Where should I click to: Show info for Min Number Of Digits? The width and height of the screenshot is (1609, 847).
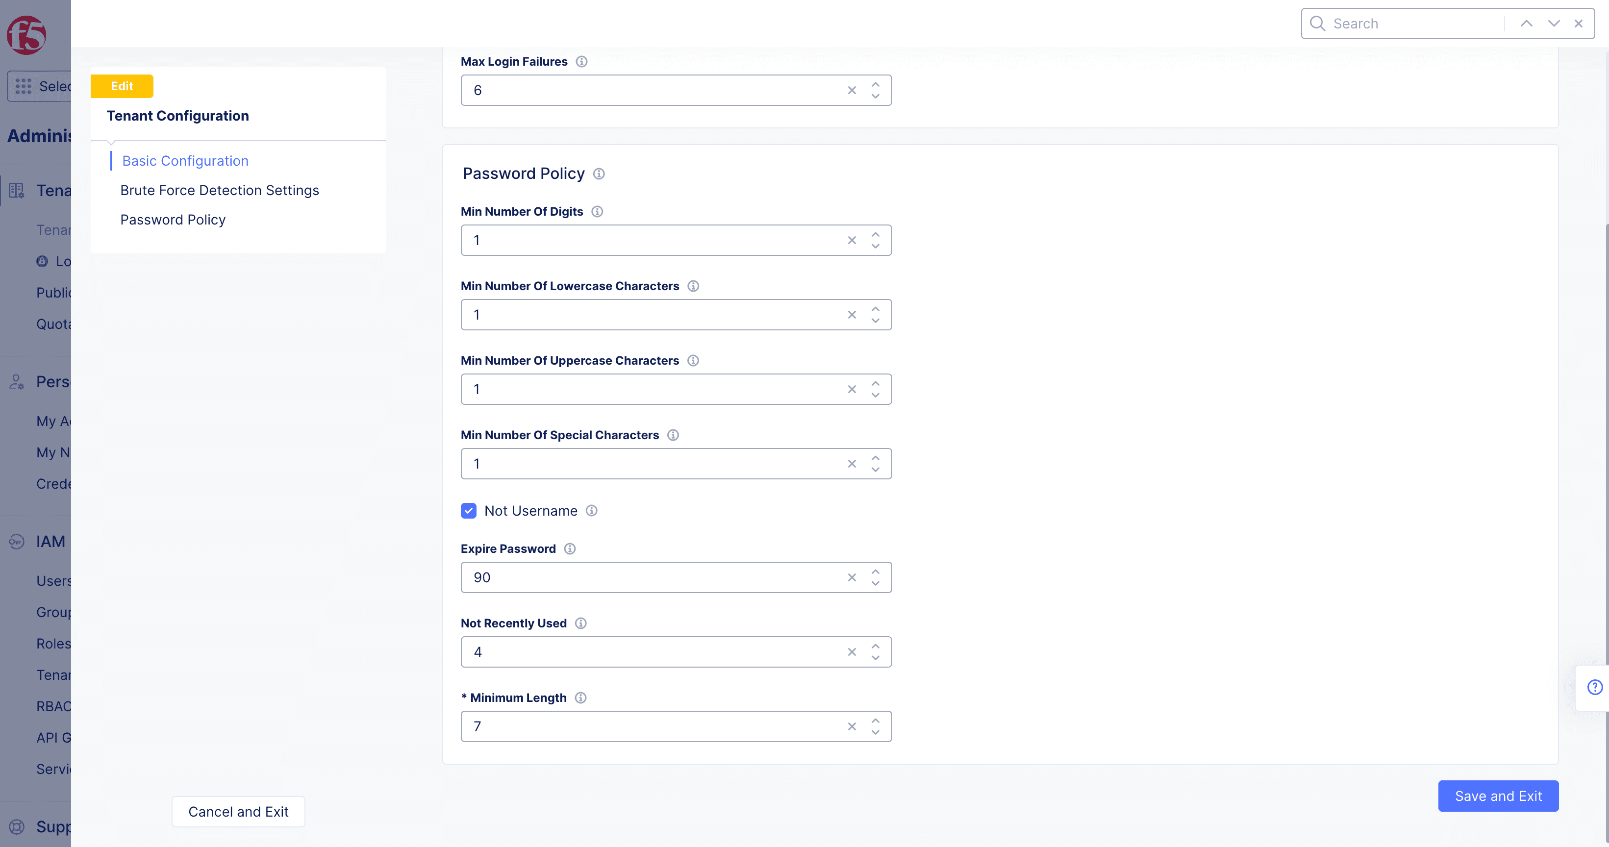pyautogui.click(x=597, y=212)
